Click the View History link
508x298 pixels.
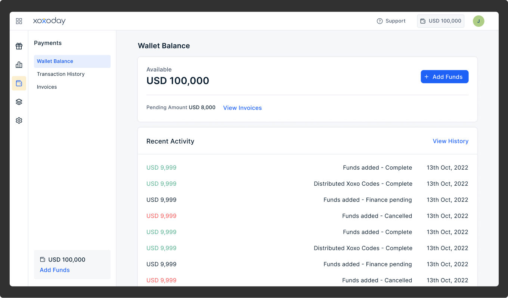450,141
